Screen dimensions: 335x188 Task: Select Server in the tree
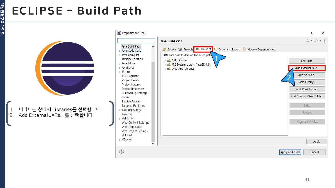[x=126, y=97]
